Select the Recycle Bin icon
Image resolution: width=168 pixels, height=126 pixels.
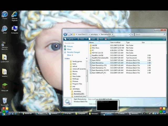(5, 102)
